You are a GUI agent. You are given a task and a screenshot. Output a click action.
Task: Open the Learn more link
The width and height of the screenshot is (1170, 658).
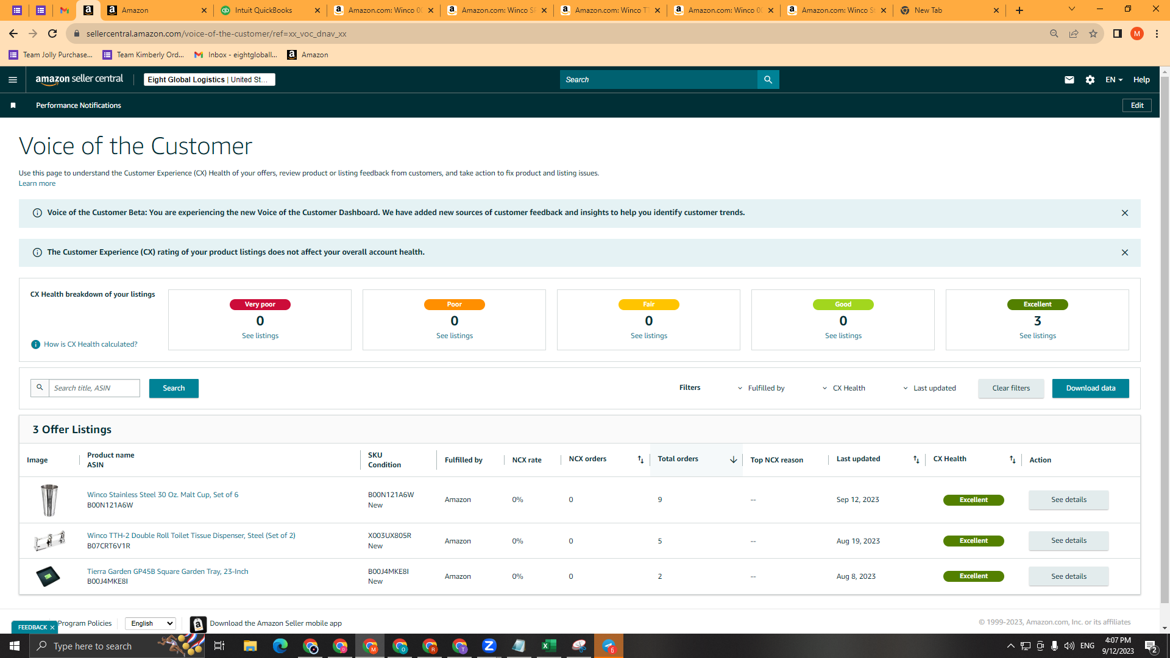point(37,183)
